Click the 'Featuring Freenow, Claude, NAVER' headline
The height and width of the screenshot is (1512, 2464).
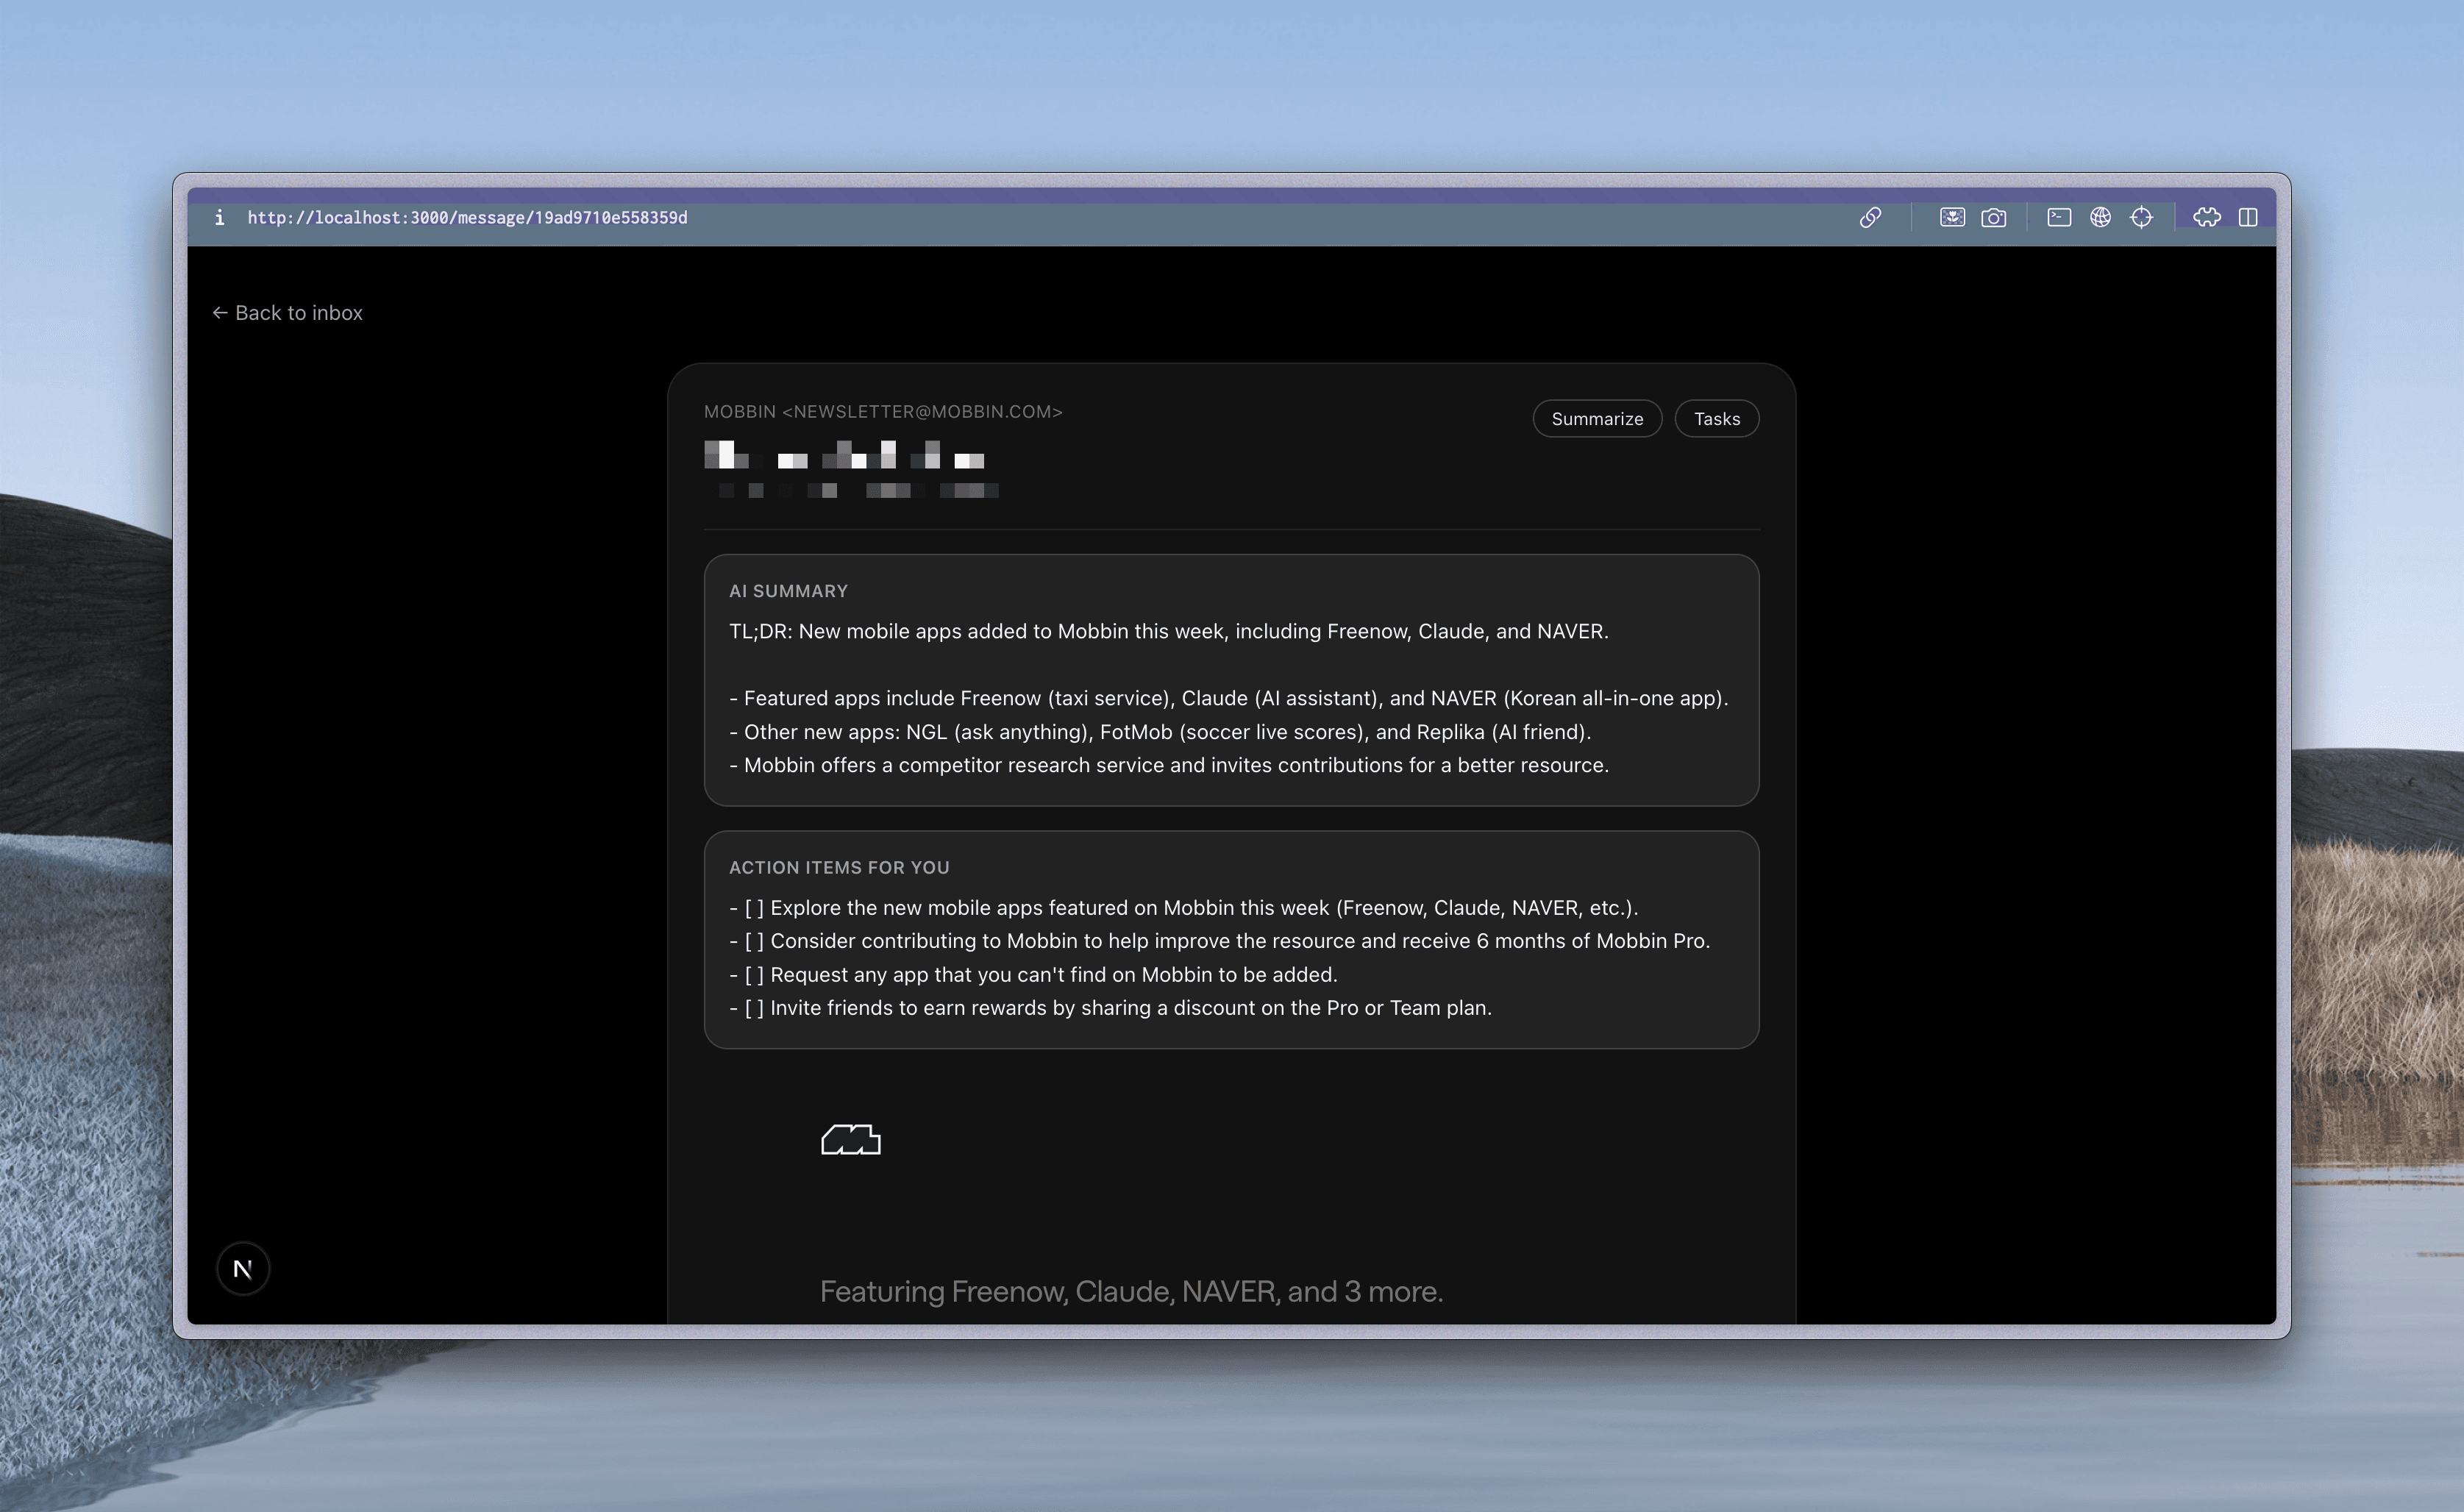[1131, 1291]
